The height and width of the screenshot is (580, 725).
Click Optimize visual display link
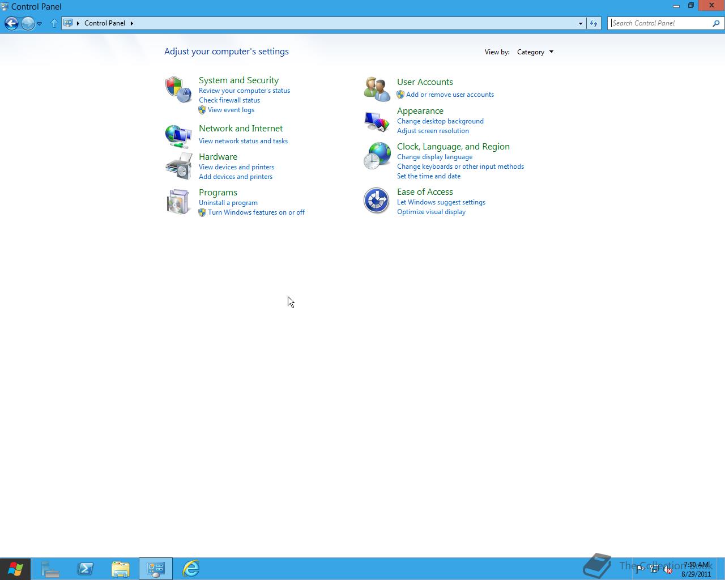(431, 212)
